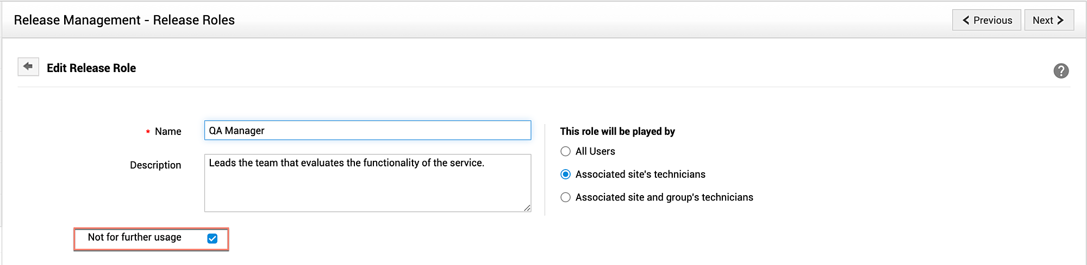Click 'This role will be played by' heading
This screenshot has width=1087, height=265.
(x=617, y=132)
